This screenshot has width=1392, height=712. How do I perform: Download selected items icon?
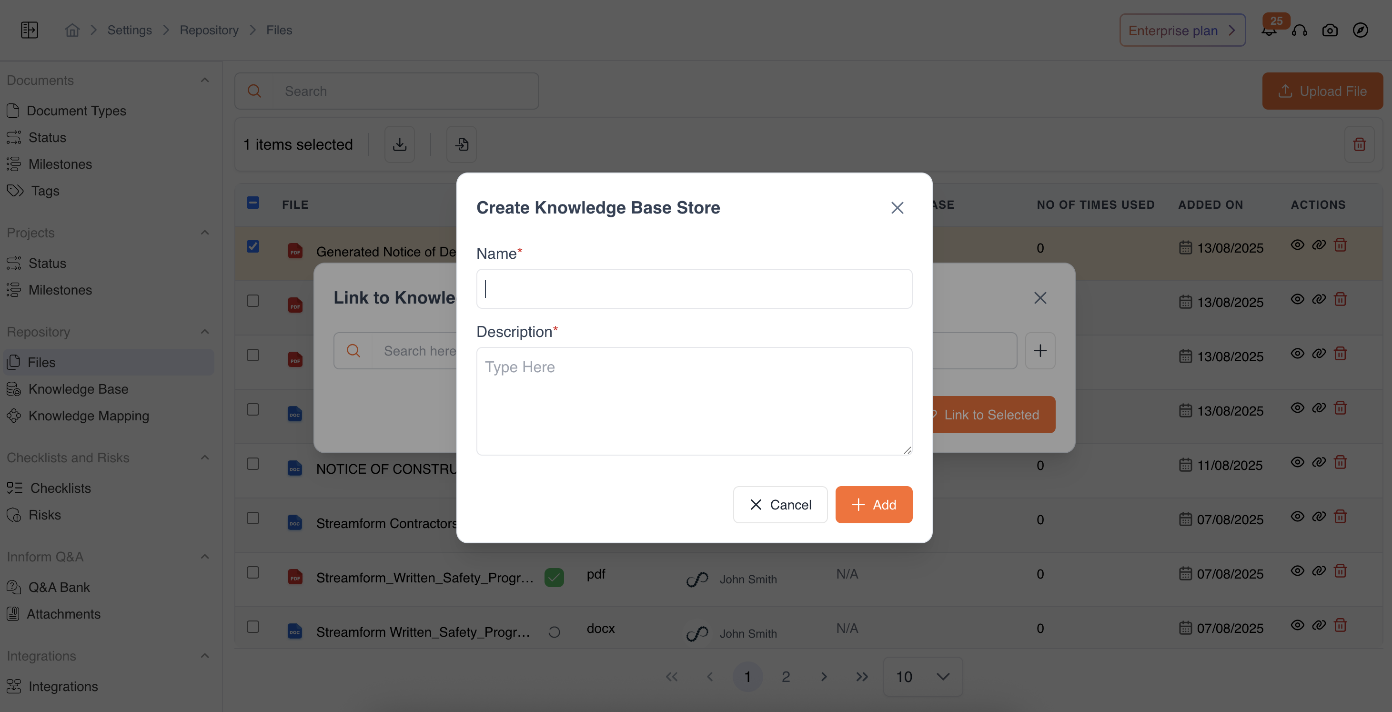tap(399, 144)
